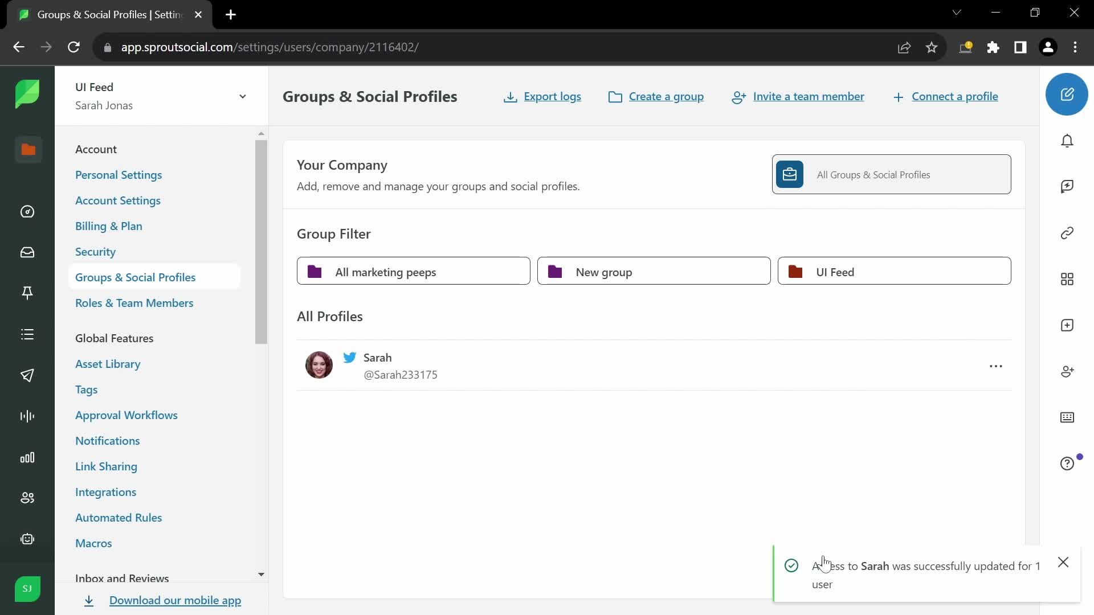
Task: Select Groups & Social Profiles menu item
Action: click(154, 277)
